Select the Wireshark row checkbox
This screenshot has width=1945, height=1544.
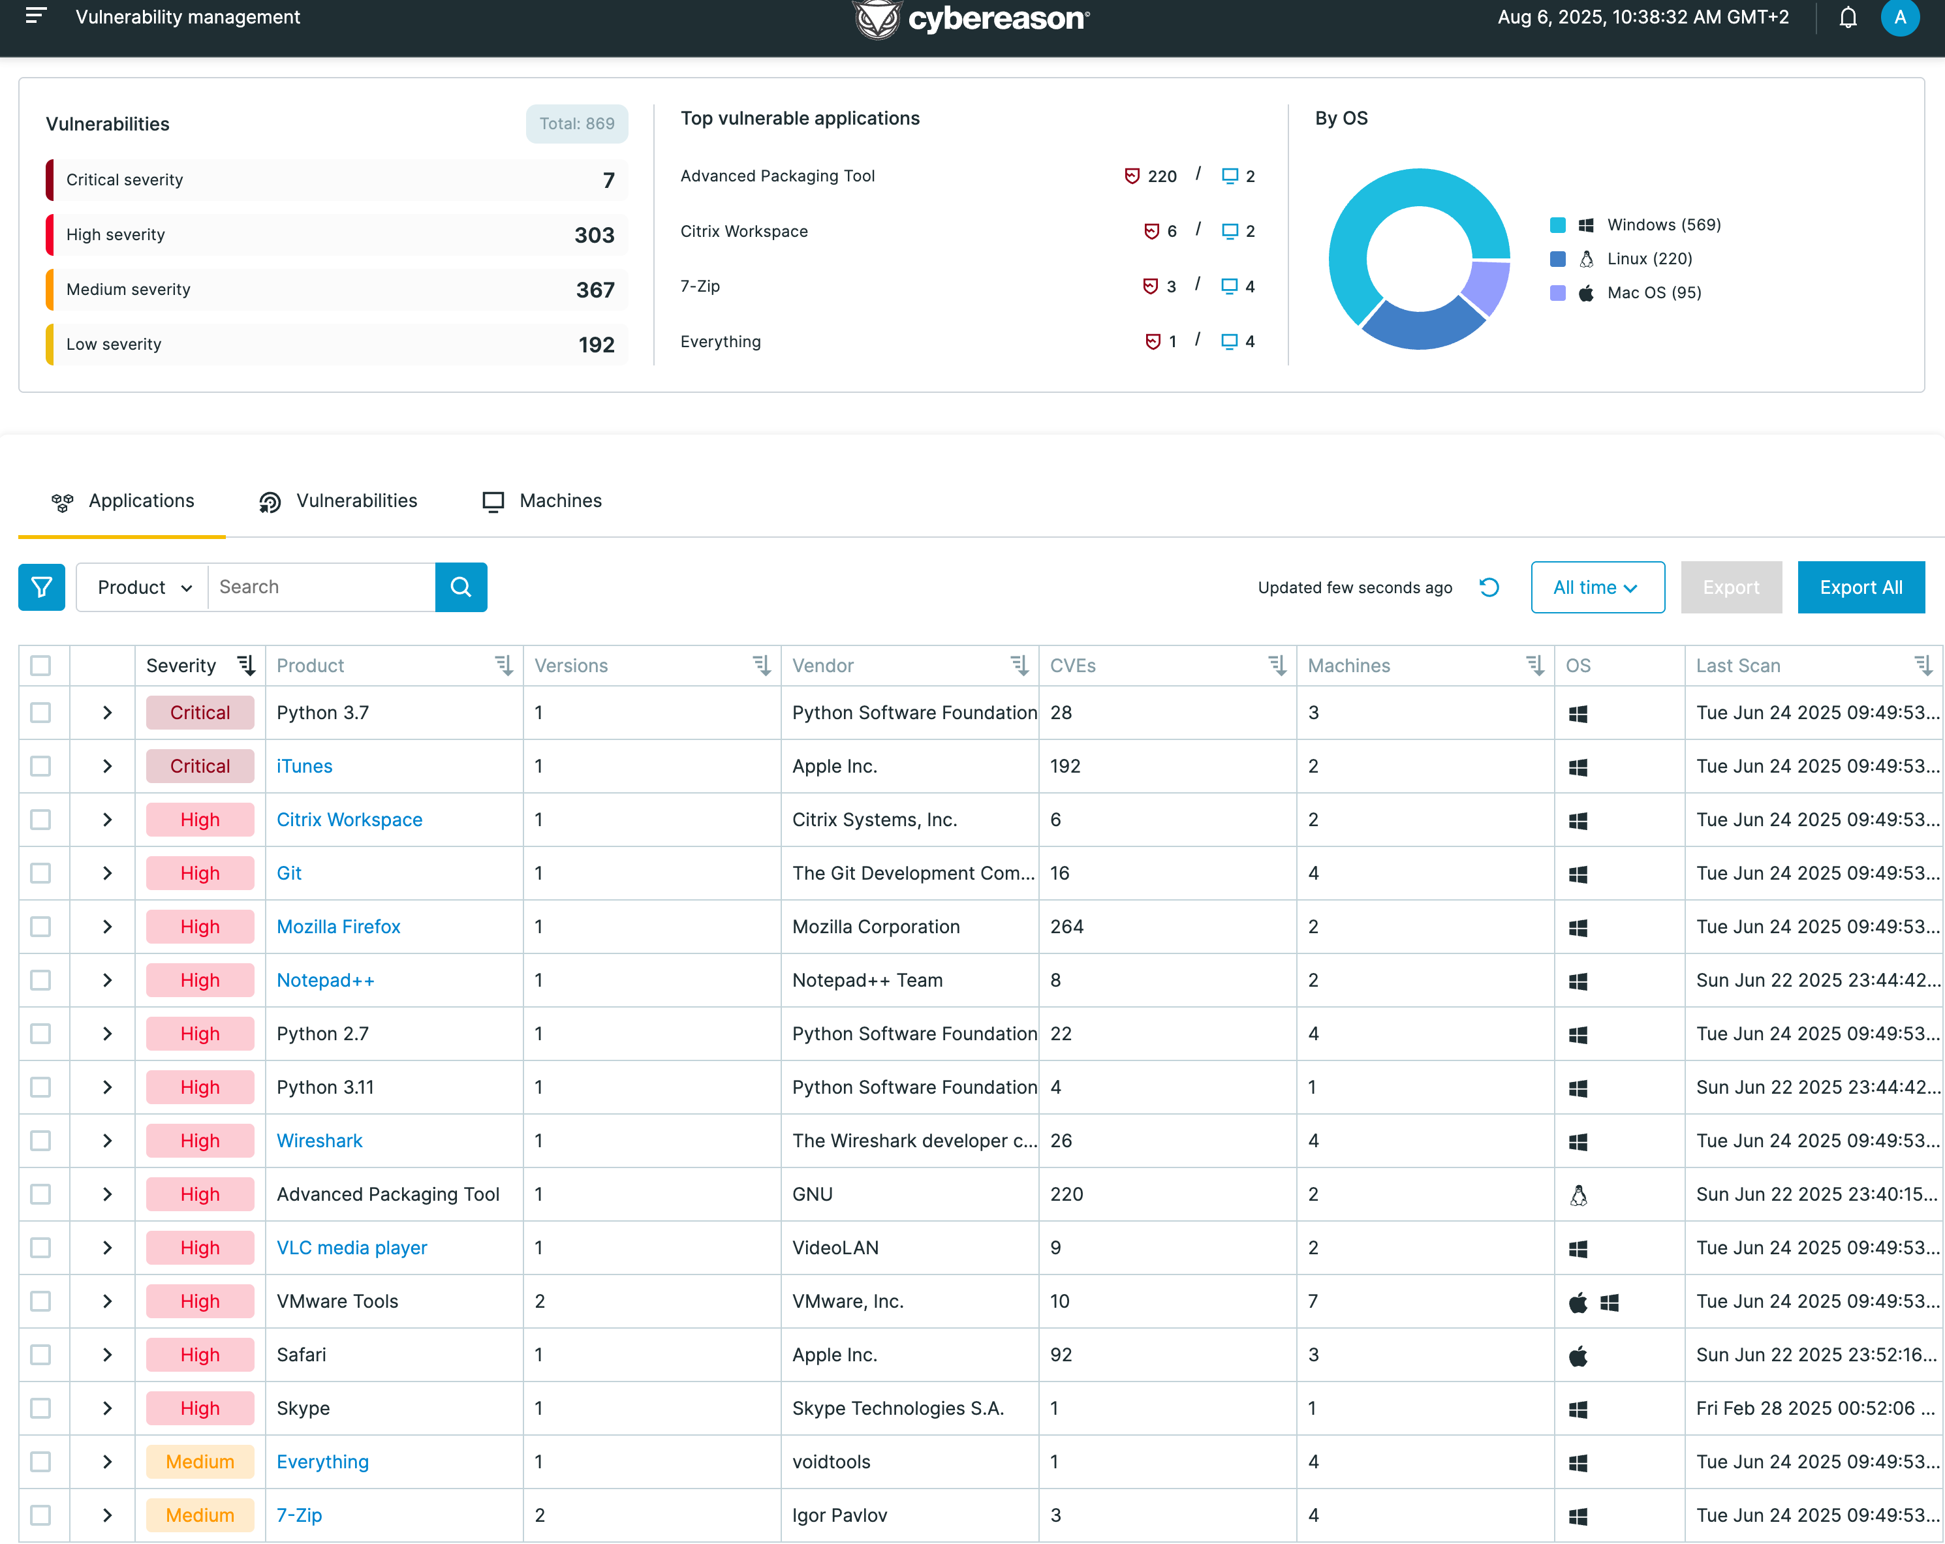pyautogui.click(x=40, y=1140)
